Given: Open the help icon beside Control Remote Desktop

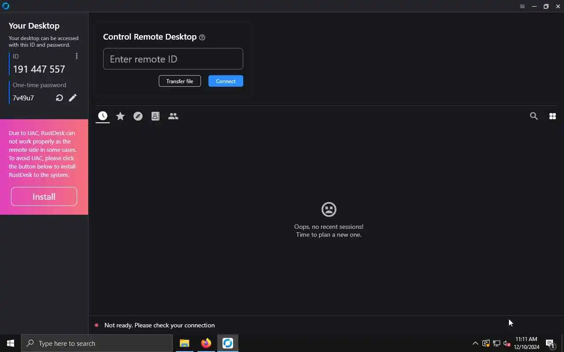Looking at the screenshot, I should coord(202,37).
